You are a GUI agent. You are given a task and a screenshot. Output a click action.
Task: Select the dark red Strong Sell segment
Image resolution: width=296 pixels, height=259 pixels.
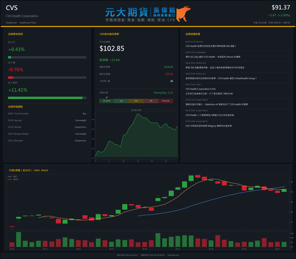166,101
